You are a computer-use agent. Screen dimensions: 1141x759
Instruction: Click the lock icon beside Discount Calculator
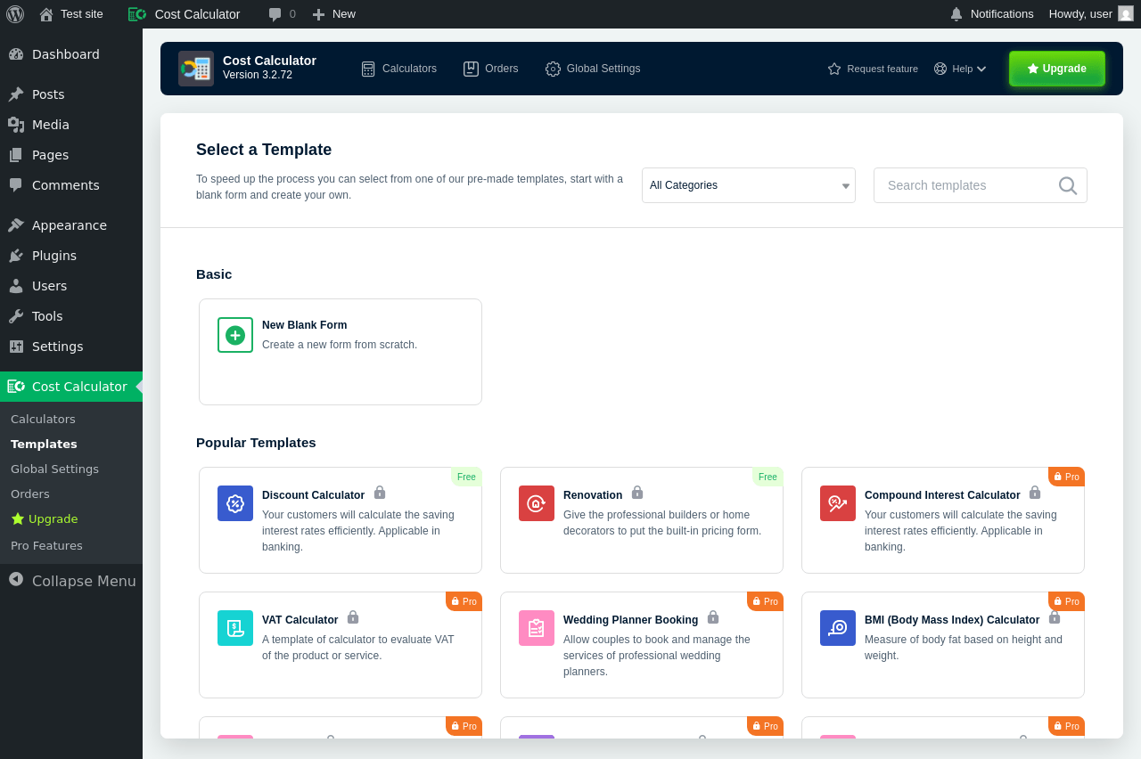pos(380,493)
